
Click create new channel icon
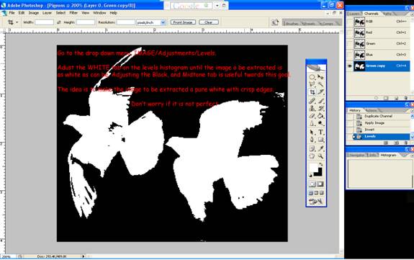[x=396, y=98]
